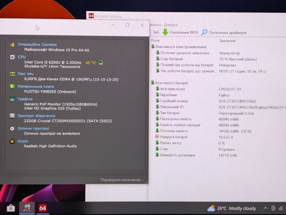Screen dimensions: 286x215
Task: Click the FUJITSU FJNB293 (Onboard) entry
Action: [x=50, y=91]
